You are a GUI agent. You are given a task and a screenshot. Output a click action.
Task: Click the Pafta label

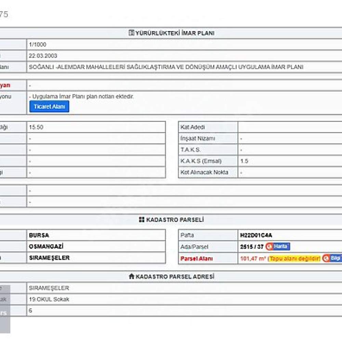point(187,235)
